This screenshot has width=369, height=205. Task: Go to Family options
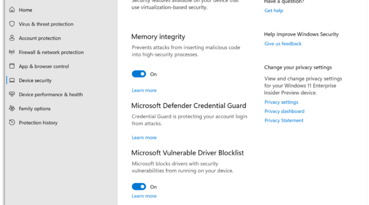click(35, 109)
